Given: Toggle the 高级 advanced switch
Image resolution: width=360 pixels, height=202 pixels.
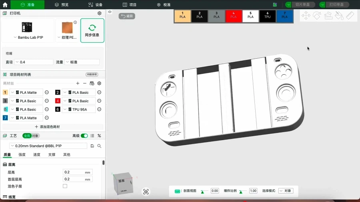Looking at the screenshot, I should click(84, 136).
